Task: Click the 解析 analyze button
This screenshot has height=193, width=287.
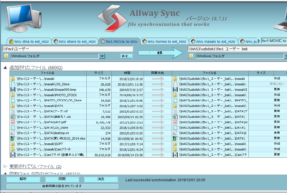Action: pyautogui.click(x=23, y=179)
